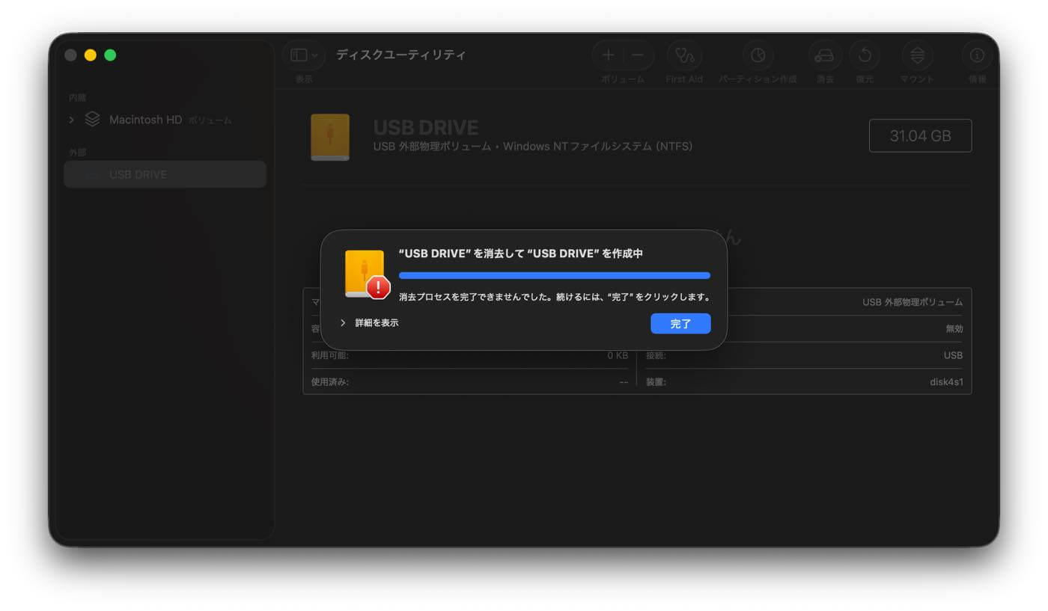
Task: Select USB DRIVE under 外部
Action: (x=137, y=174)
